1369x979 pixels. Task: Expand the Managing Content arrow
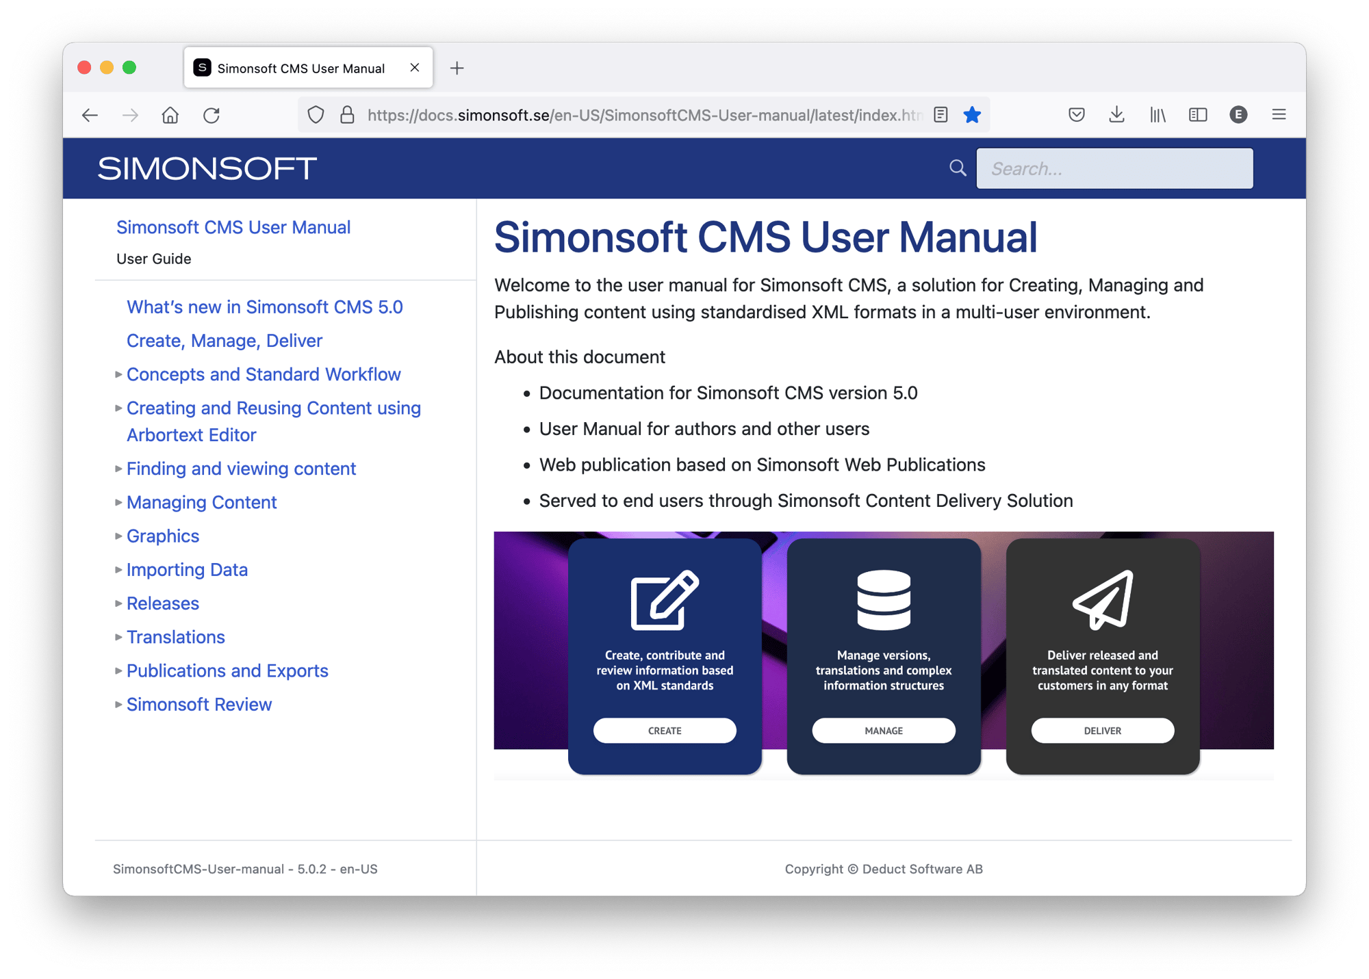[118, 502]
